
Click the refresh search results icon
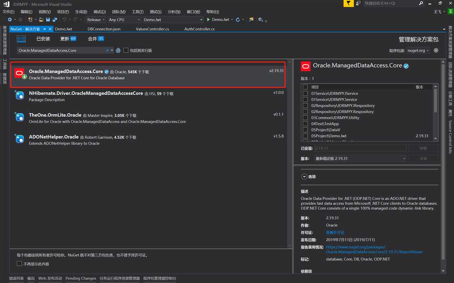118,51
